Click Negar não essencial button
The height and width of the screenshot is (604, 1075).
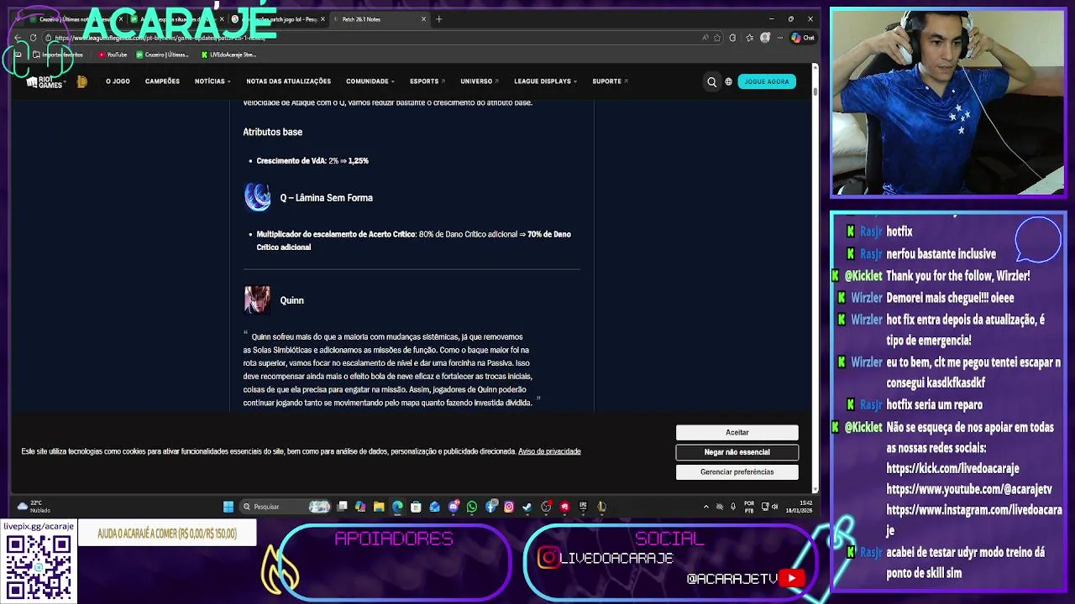point(737,452)
